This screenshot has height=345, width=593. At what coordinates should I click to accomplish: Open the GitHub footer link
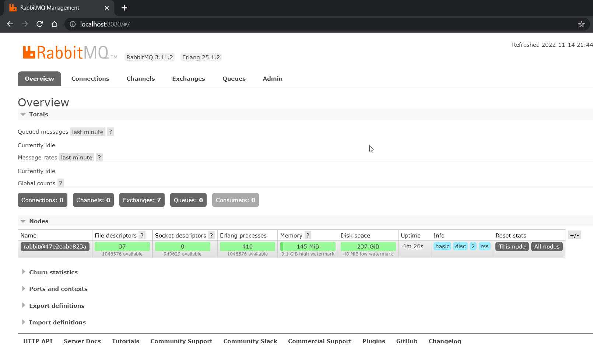tap(407, 341)
